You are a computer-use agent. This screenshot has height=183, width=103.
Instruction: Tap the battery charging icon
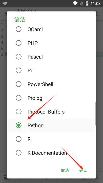pyautogui.click(x=87, y=3)
